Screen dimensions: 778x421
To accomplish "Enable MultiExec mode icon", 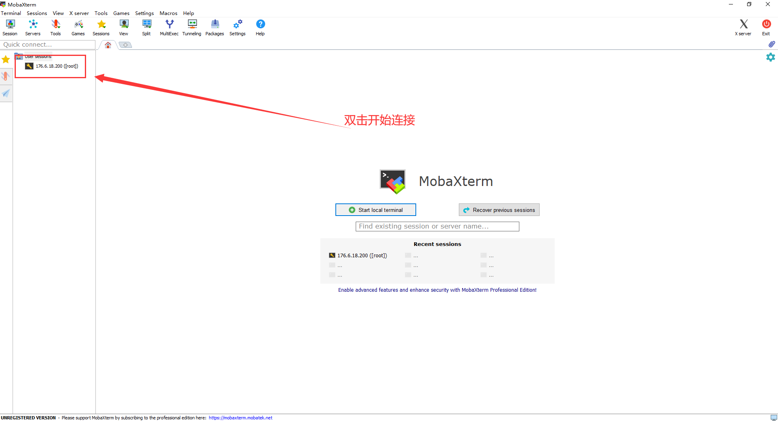I will pyautogui.click(x=169, y=28).
